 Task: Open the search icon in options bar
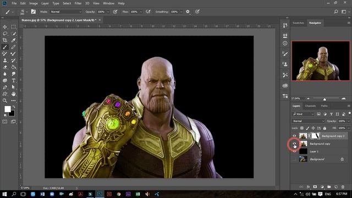pos(336,12)
